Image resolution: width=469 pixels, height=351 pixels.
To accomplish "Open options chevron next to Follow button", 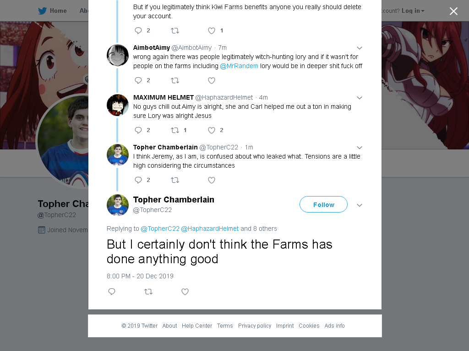I will tap(360, 205).
